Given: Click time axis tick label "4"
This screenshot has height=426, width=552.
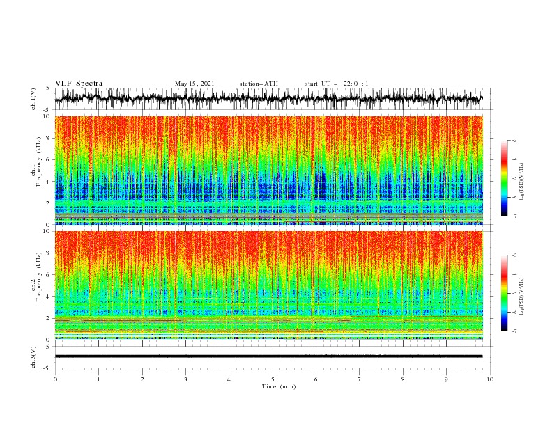Looking at the screenshot, I should [x=229, y=379].
